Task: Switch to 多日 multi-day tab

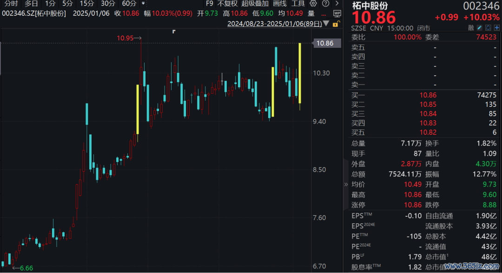Action: click(x=31, y=4)
